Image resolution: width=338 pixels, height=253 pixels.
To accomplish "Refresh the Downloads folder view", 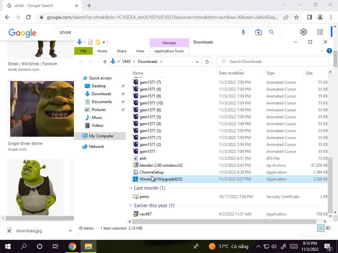I will (207, 62).
